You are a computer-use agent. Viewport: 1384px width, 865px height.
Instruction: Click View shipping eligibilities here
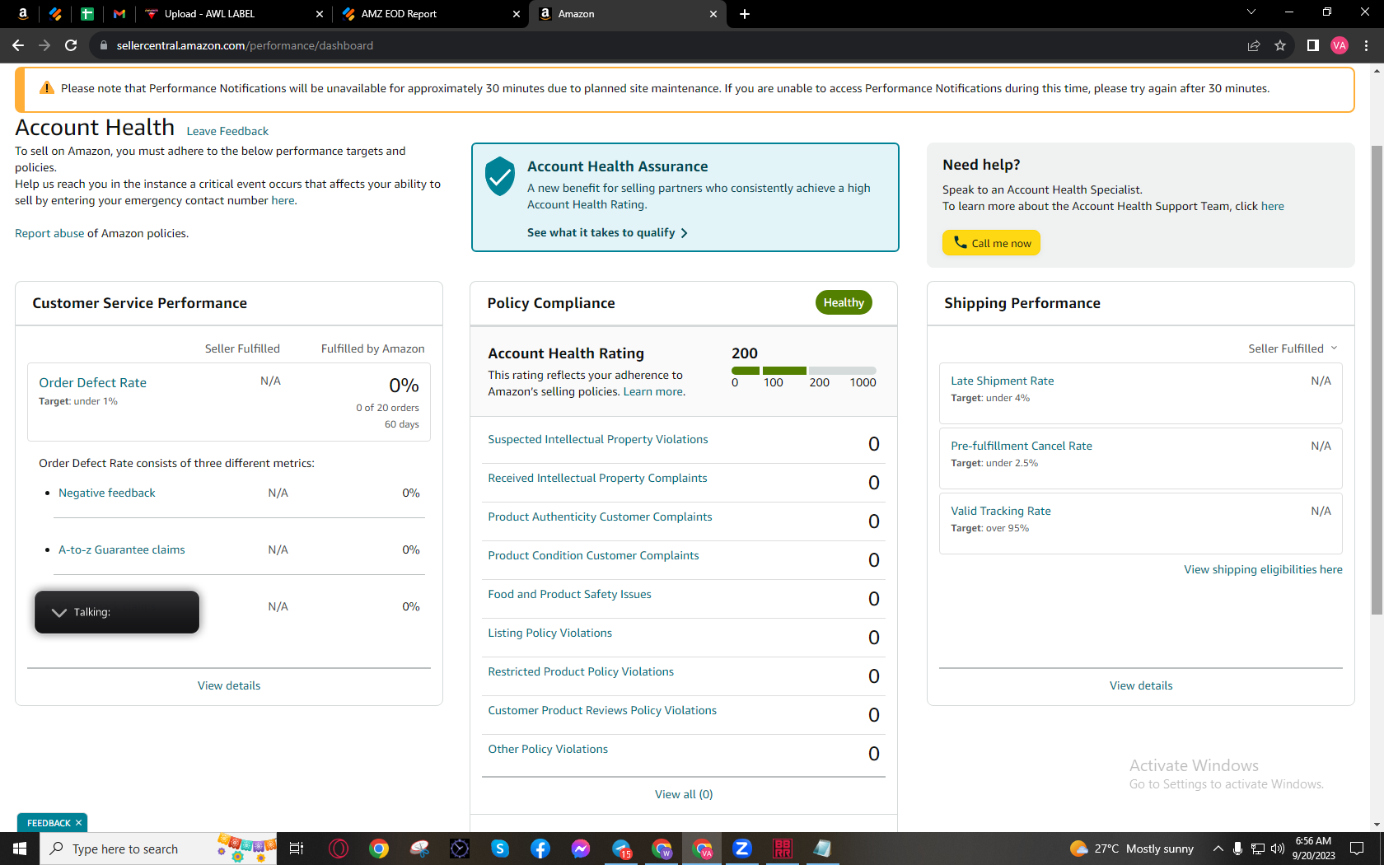(x=1264, y=569)
